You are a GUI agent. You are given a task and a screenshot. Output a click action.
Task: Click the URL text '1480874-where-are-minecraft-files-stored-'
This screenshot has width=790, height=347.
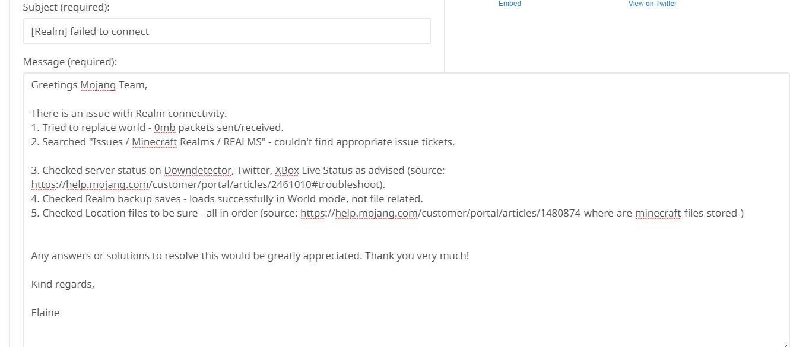click(x=641, y=213)
